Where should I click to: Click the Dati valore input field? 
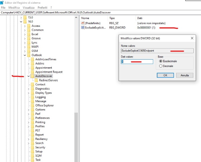(x=137, y=62)
